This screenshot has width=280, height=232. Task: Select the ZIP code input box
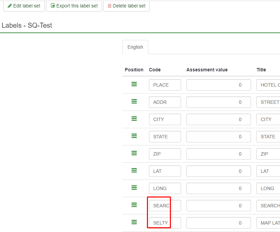click(x=165, y=154)
